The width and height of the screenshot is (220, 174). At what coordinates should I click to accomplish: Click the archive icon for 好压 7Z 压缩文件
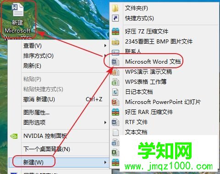115,32
